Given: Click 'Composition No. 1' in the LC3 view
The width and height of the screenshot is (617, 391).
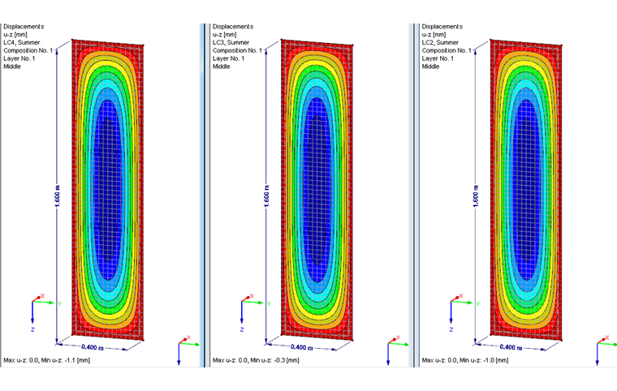Looking at the screenshot, I should (x=237, y=50).
